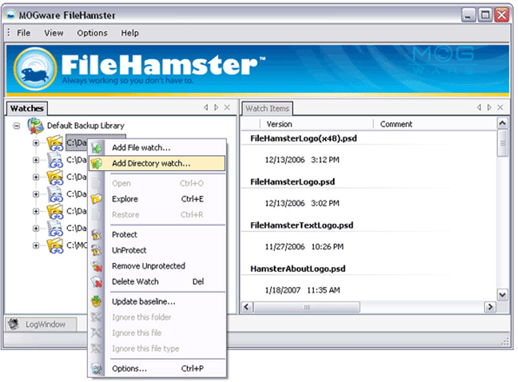Select the FileHamsterLogo.psd entry
The width and height of the screenshot is (518, 382).
click(293, 182)
